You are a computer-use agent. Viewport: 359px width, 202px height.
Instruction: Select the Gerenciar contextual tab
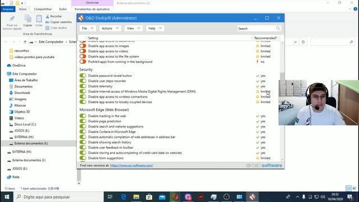(92, 3)
